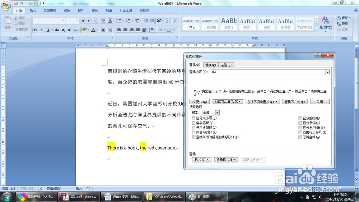This screenshot has width=359, height=202.
Task: Open the 搜索 direction dropdown
Action: (217, 113)
